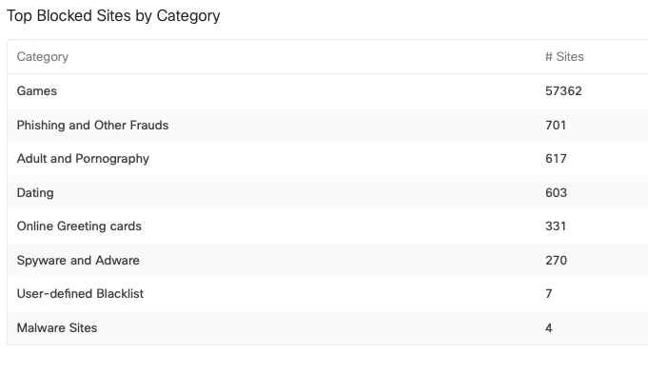Click the 4 sites count
The image size is (648, 374).
[549, 327]
